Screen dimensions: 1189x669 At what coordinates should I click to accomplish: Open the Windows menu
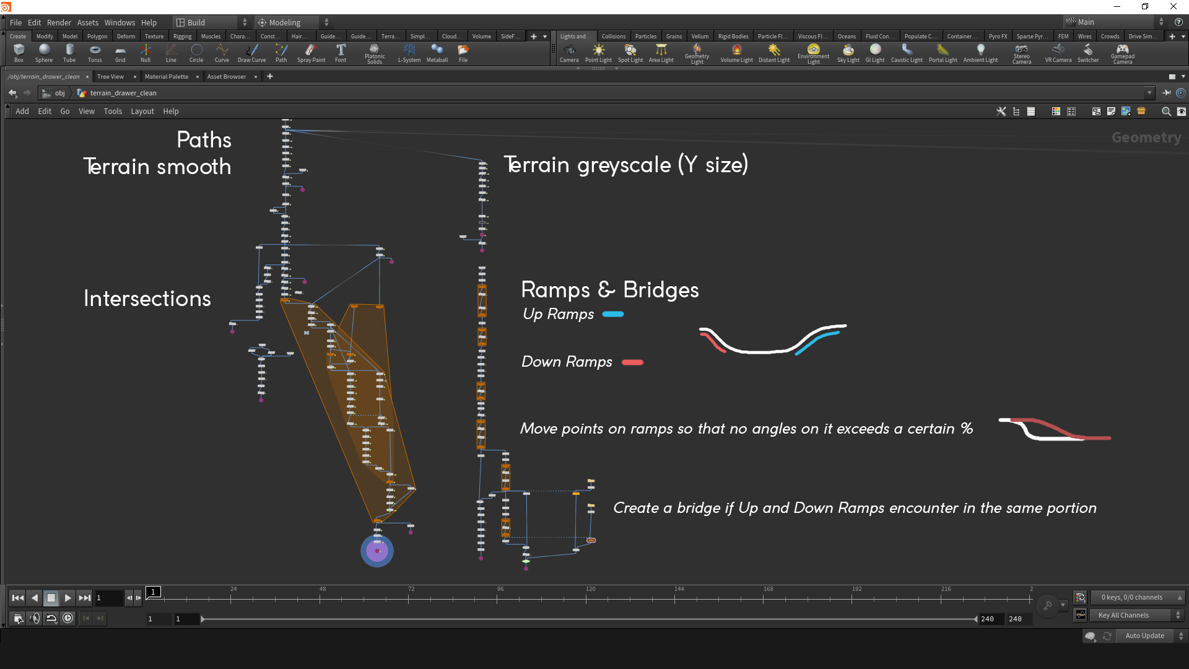point(120,22)
